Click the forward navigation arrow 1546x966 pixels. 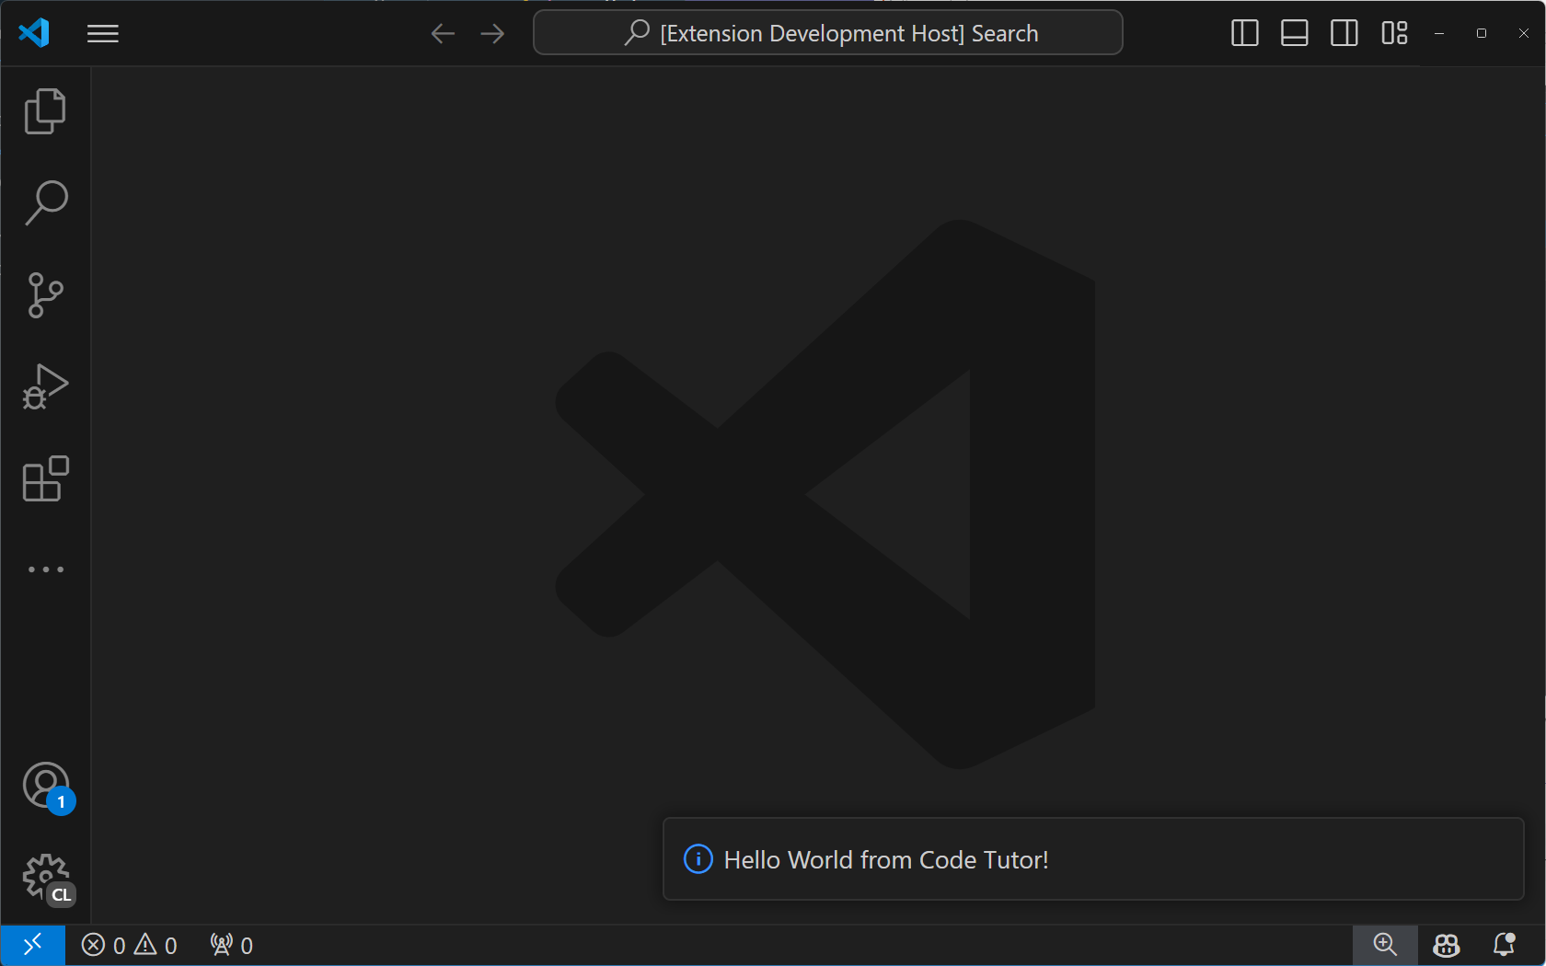[x=492, y=33]
